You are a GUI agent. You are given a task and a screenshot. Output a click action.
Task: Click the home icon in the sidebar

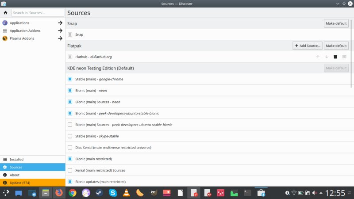[x=5, y=13]
